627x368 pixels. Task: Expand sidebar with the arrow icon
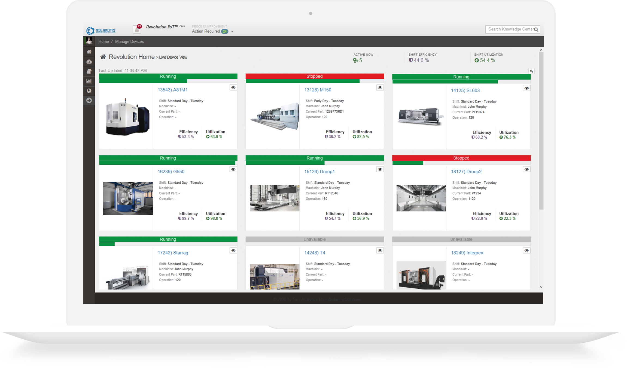pyautogui.click(x=89, y=101)
